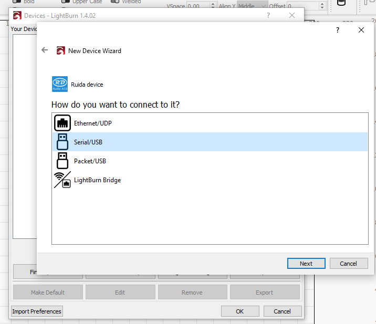This screenshot has height=324, width=376.
Task: Click the Ruida device label
Action: pyautogui.click(x=87, y=85)
